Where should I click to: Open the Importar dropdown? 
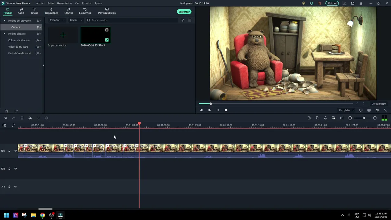click(57, 20)
